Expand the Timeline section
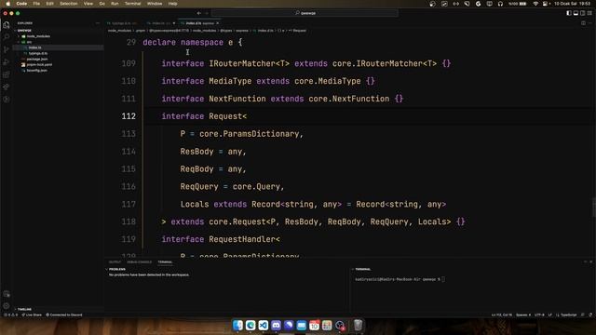 [x=24, y=309]
